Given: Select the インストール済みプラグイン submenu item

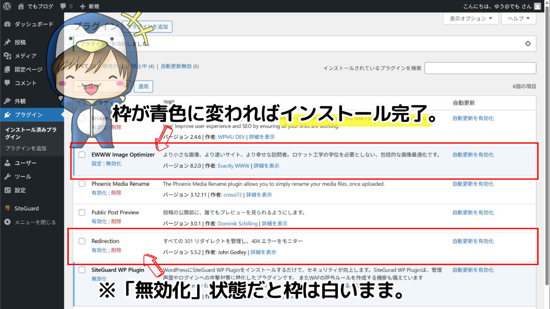Looking at the screenshot, I should pos(31,133).
